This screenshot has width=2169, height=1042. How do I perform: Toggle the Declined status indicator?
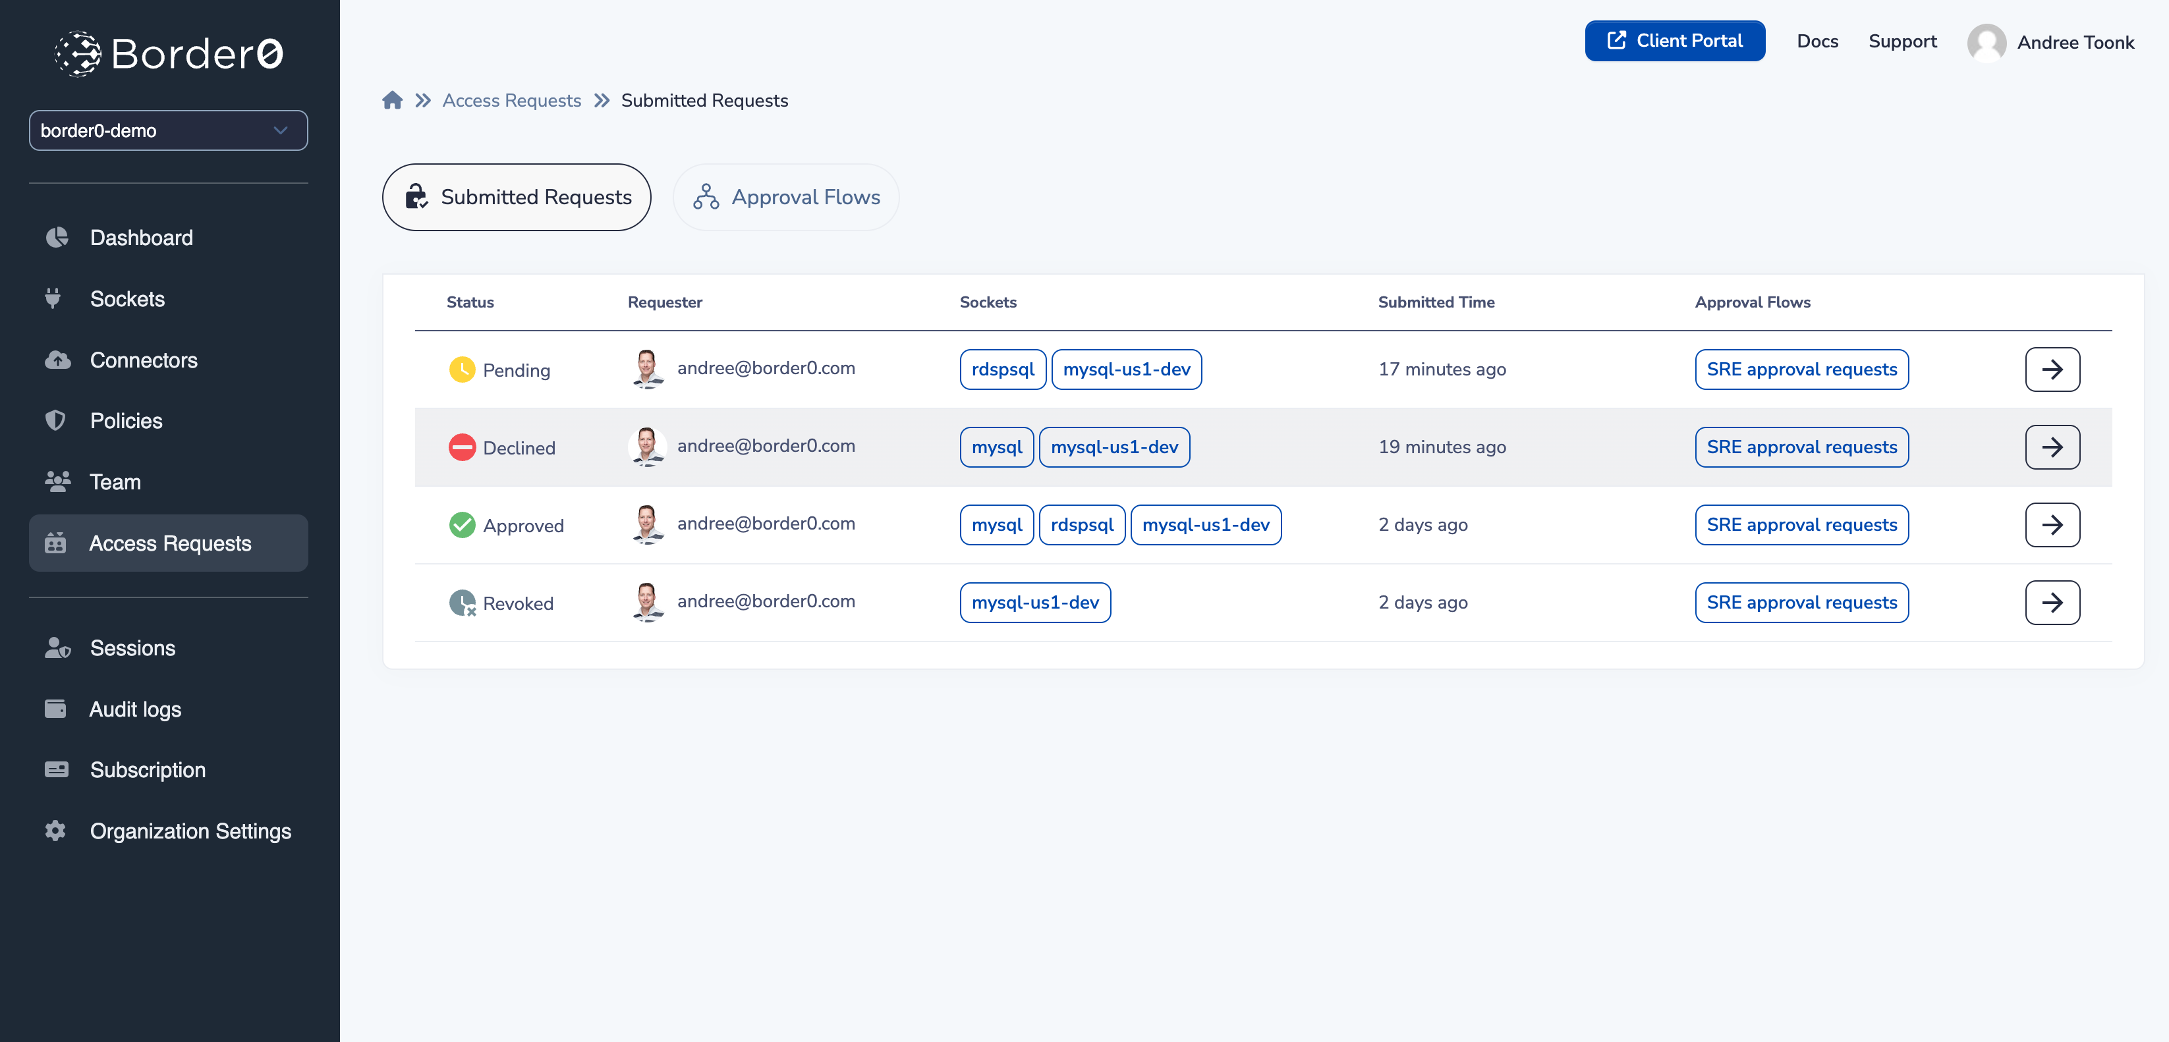pos(462,447)
